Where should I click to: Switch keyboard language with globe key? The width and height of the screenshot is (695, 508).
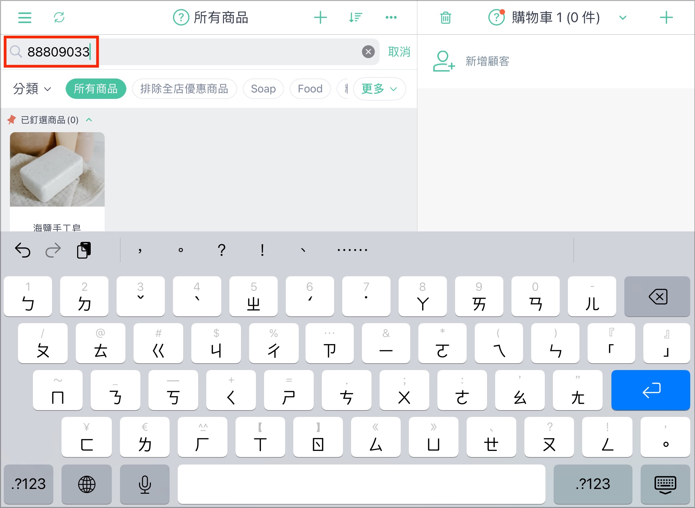(x=87, y=484)
